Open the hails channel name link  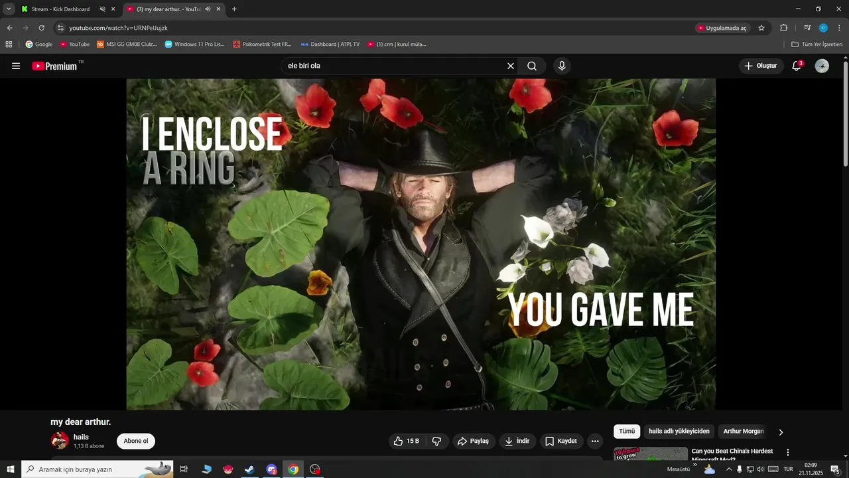[x=81, y=437]
